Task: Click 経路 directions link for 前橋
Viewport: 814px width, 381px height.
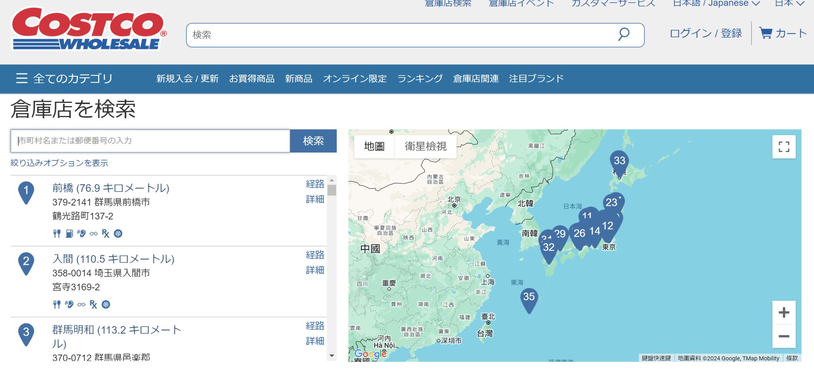Action: (x=315, y=184)
